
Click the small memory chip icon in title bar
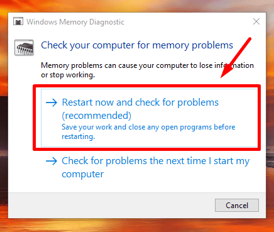(x=18, y=21)
